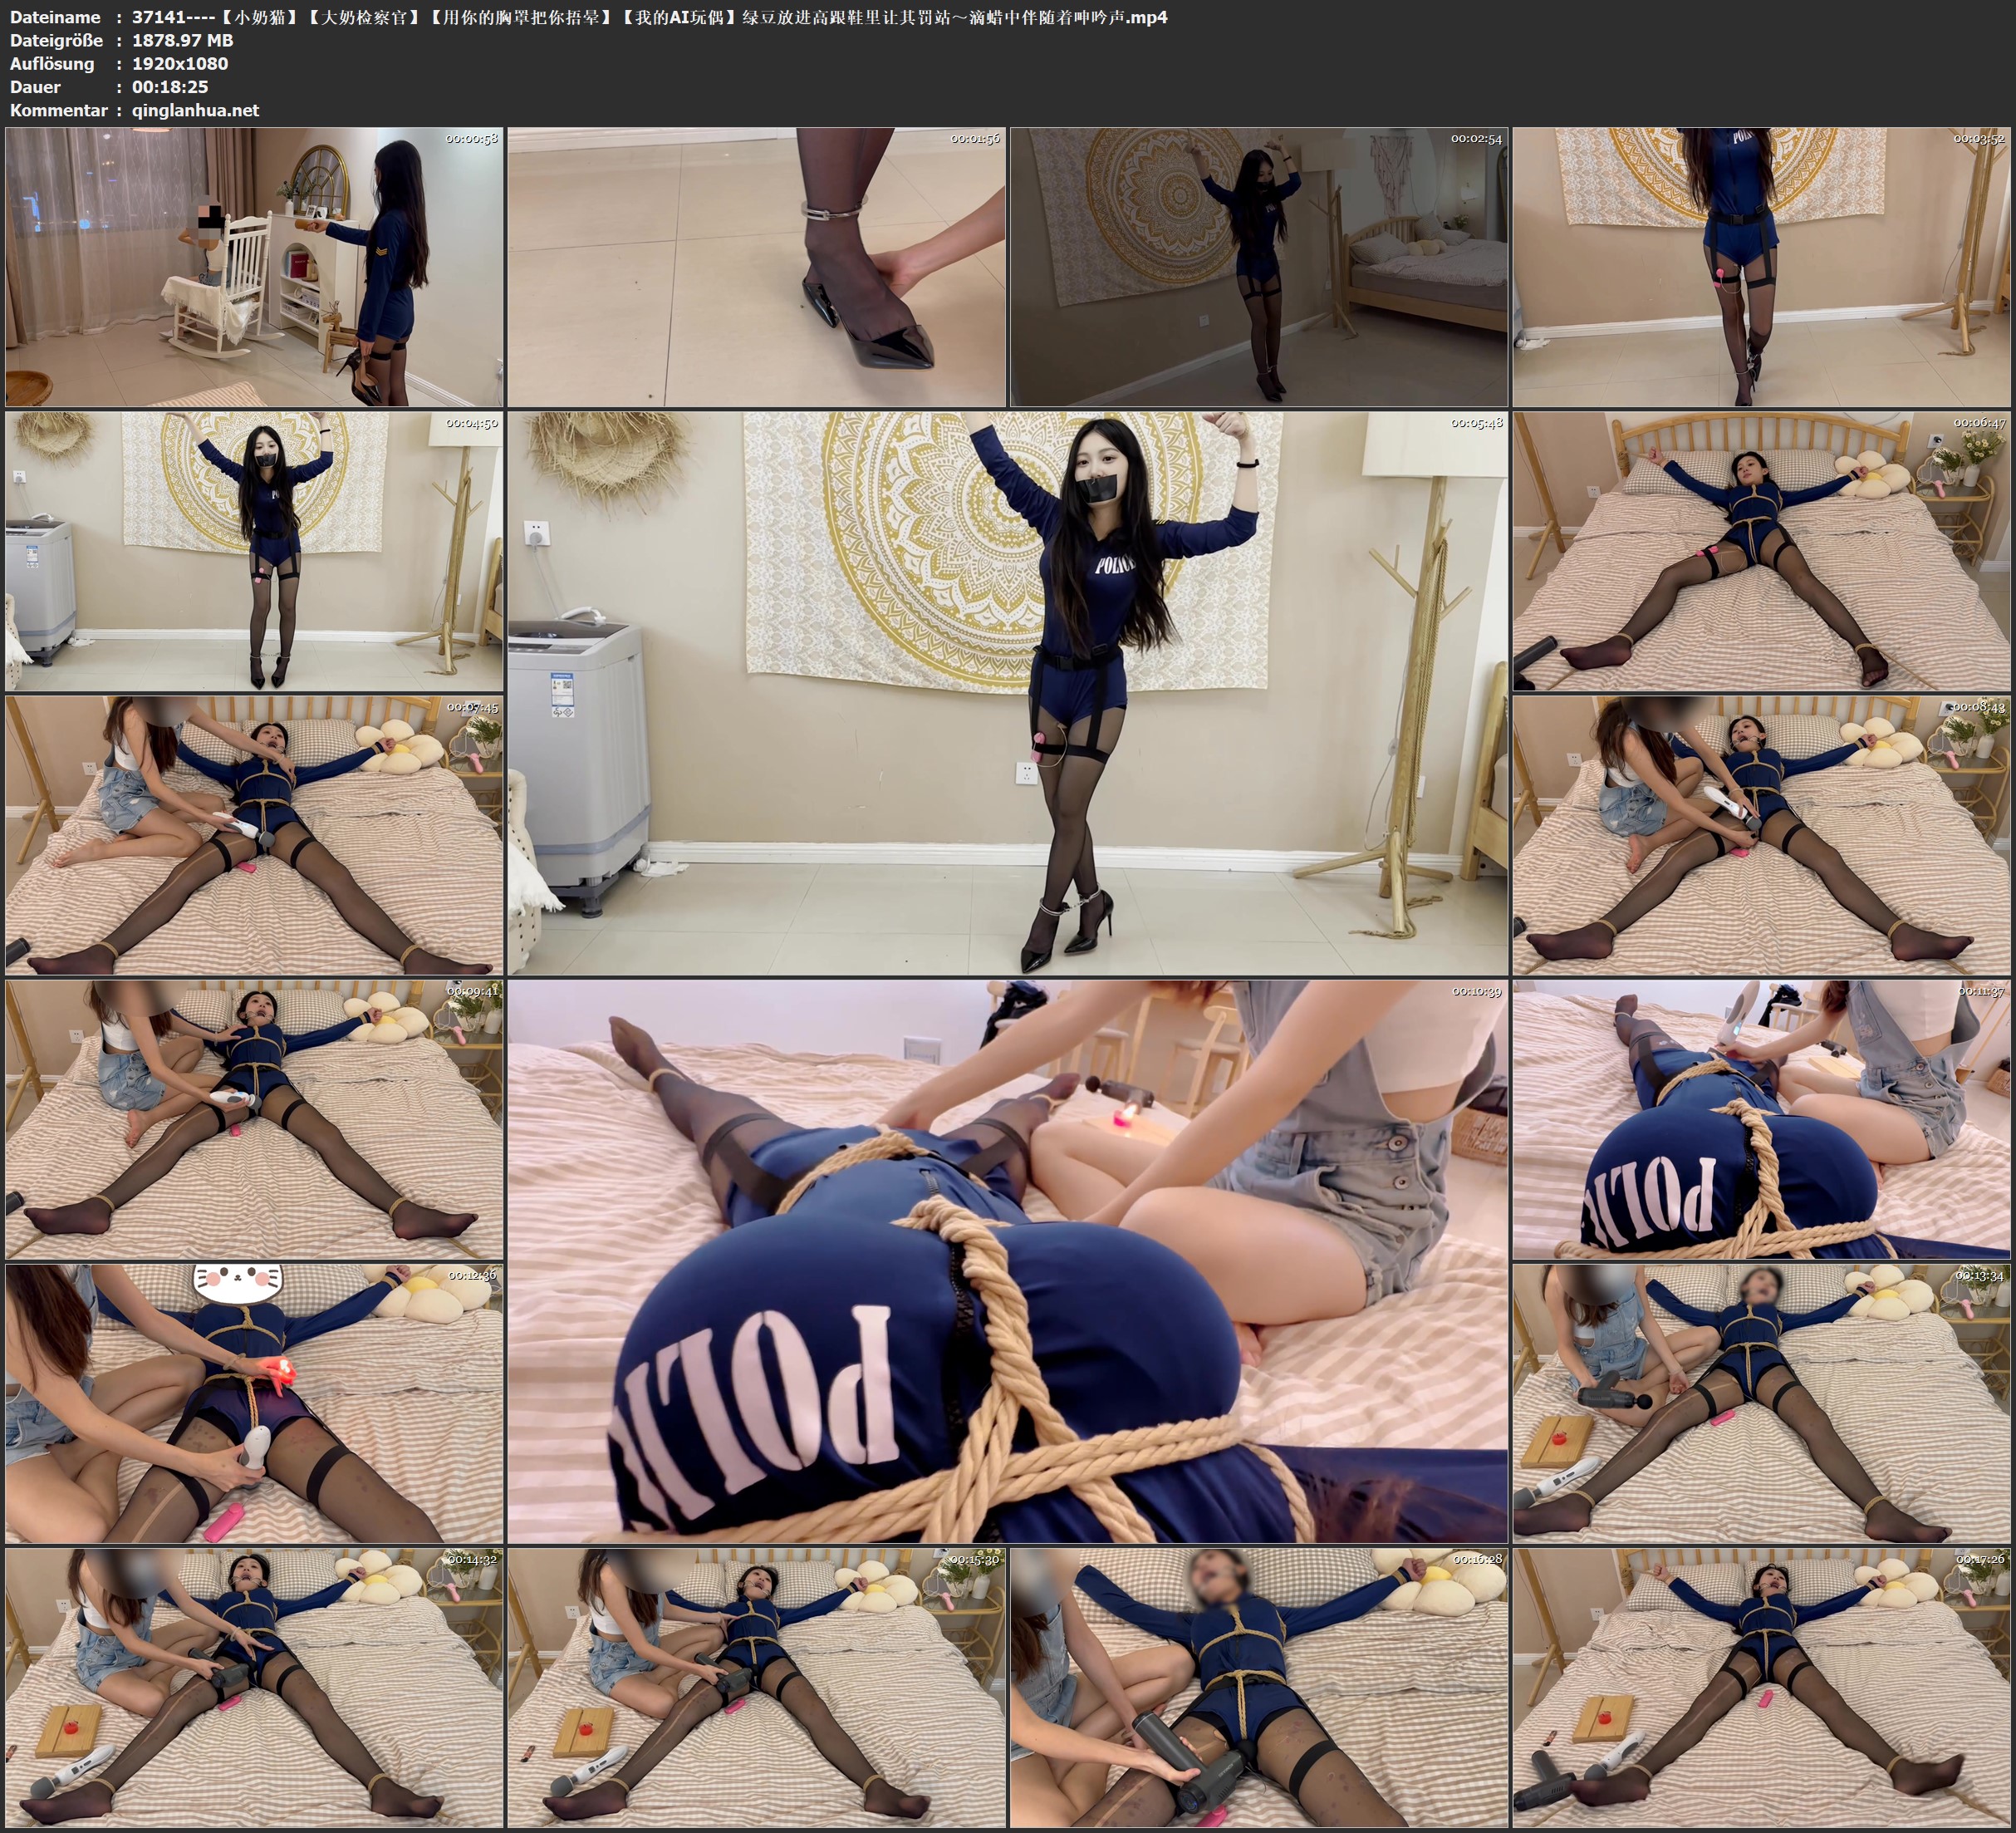2016x1833 pixels.
Task: Click the thumbnail timestamped 00:15:30
Action: click(756, 1687)
